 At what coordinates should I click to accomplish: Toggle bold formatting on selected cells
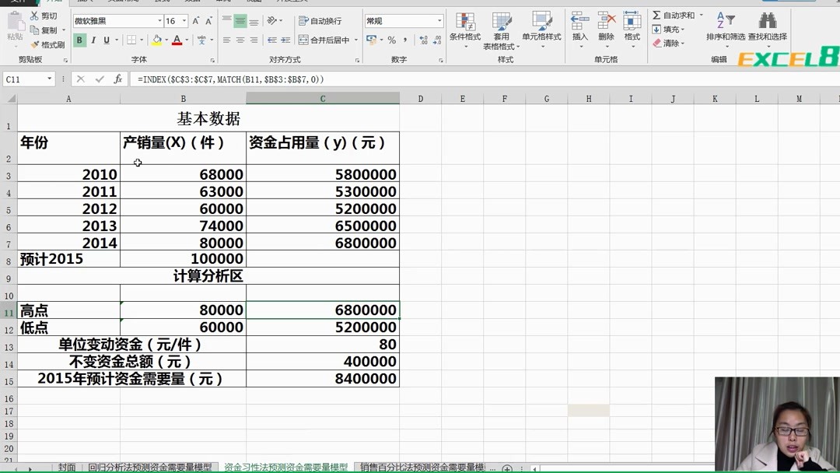(x=79, y=39)
